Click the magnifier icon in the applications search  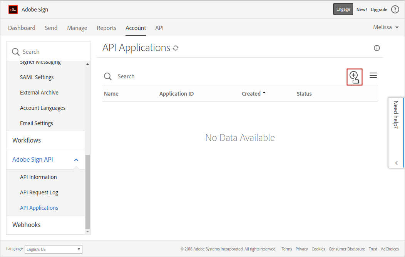click(108, 76)
